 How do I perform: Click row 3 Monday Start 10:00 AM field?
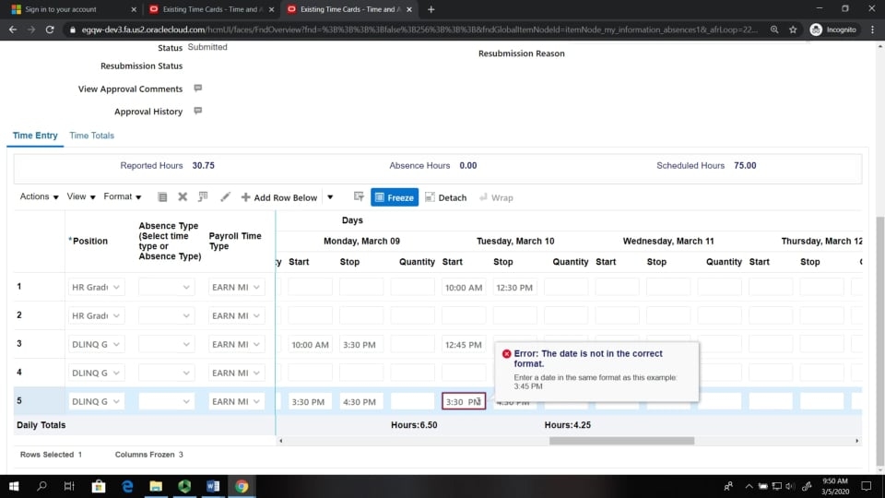[310, 344]
